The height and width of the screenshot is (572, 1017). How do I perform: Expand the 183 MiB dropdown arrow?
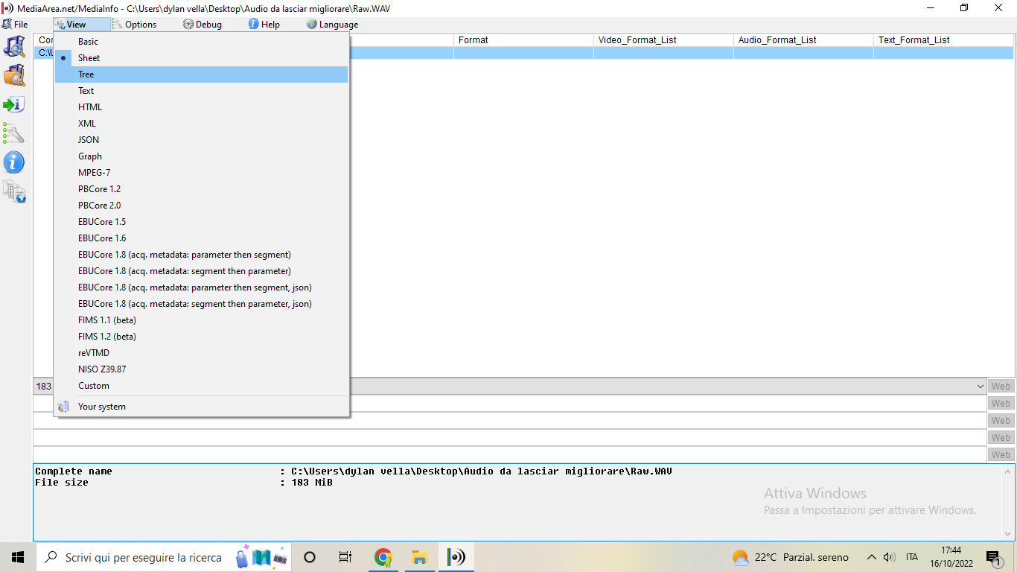[980, 387]
